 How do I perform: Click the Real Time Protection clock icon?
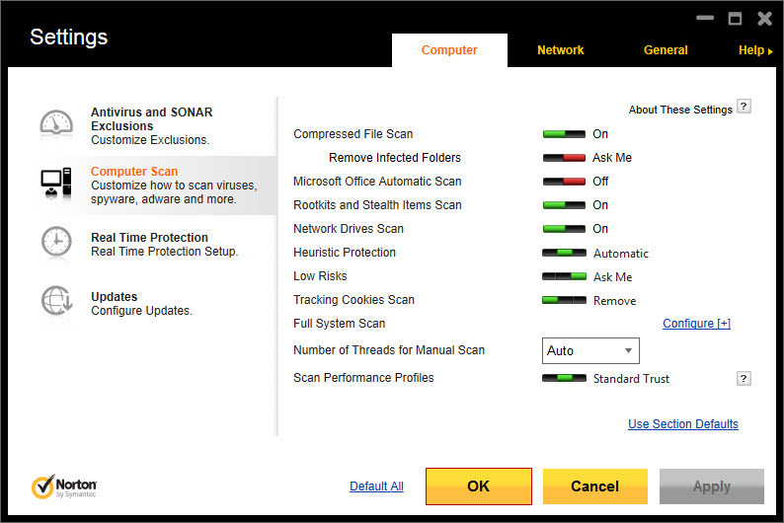click(56, 243)
